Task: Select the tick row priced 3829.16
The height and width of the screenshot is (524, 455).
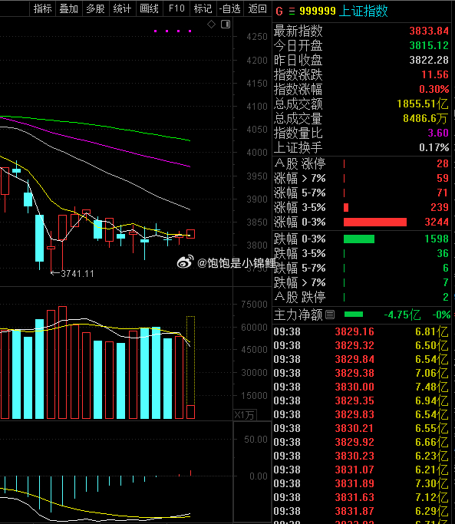Action: tap(361, 331)
